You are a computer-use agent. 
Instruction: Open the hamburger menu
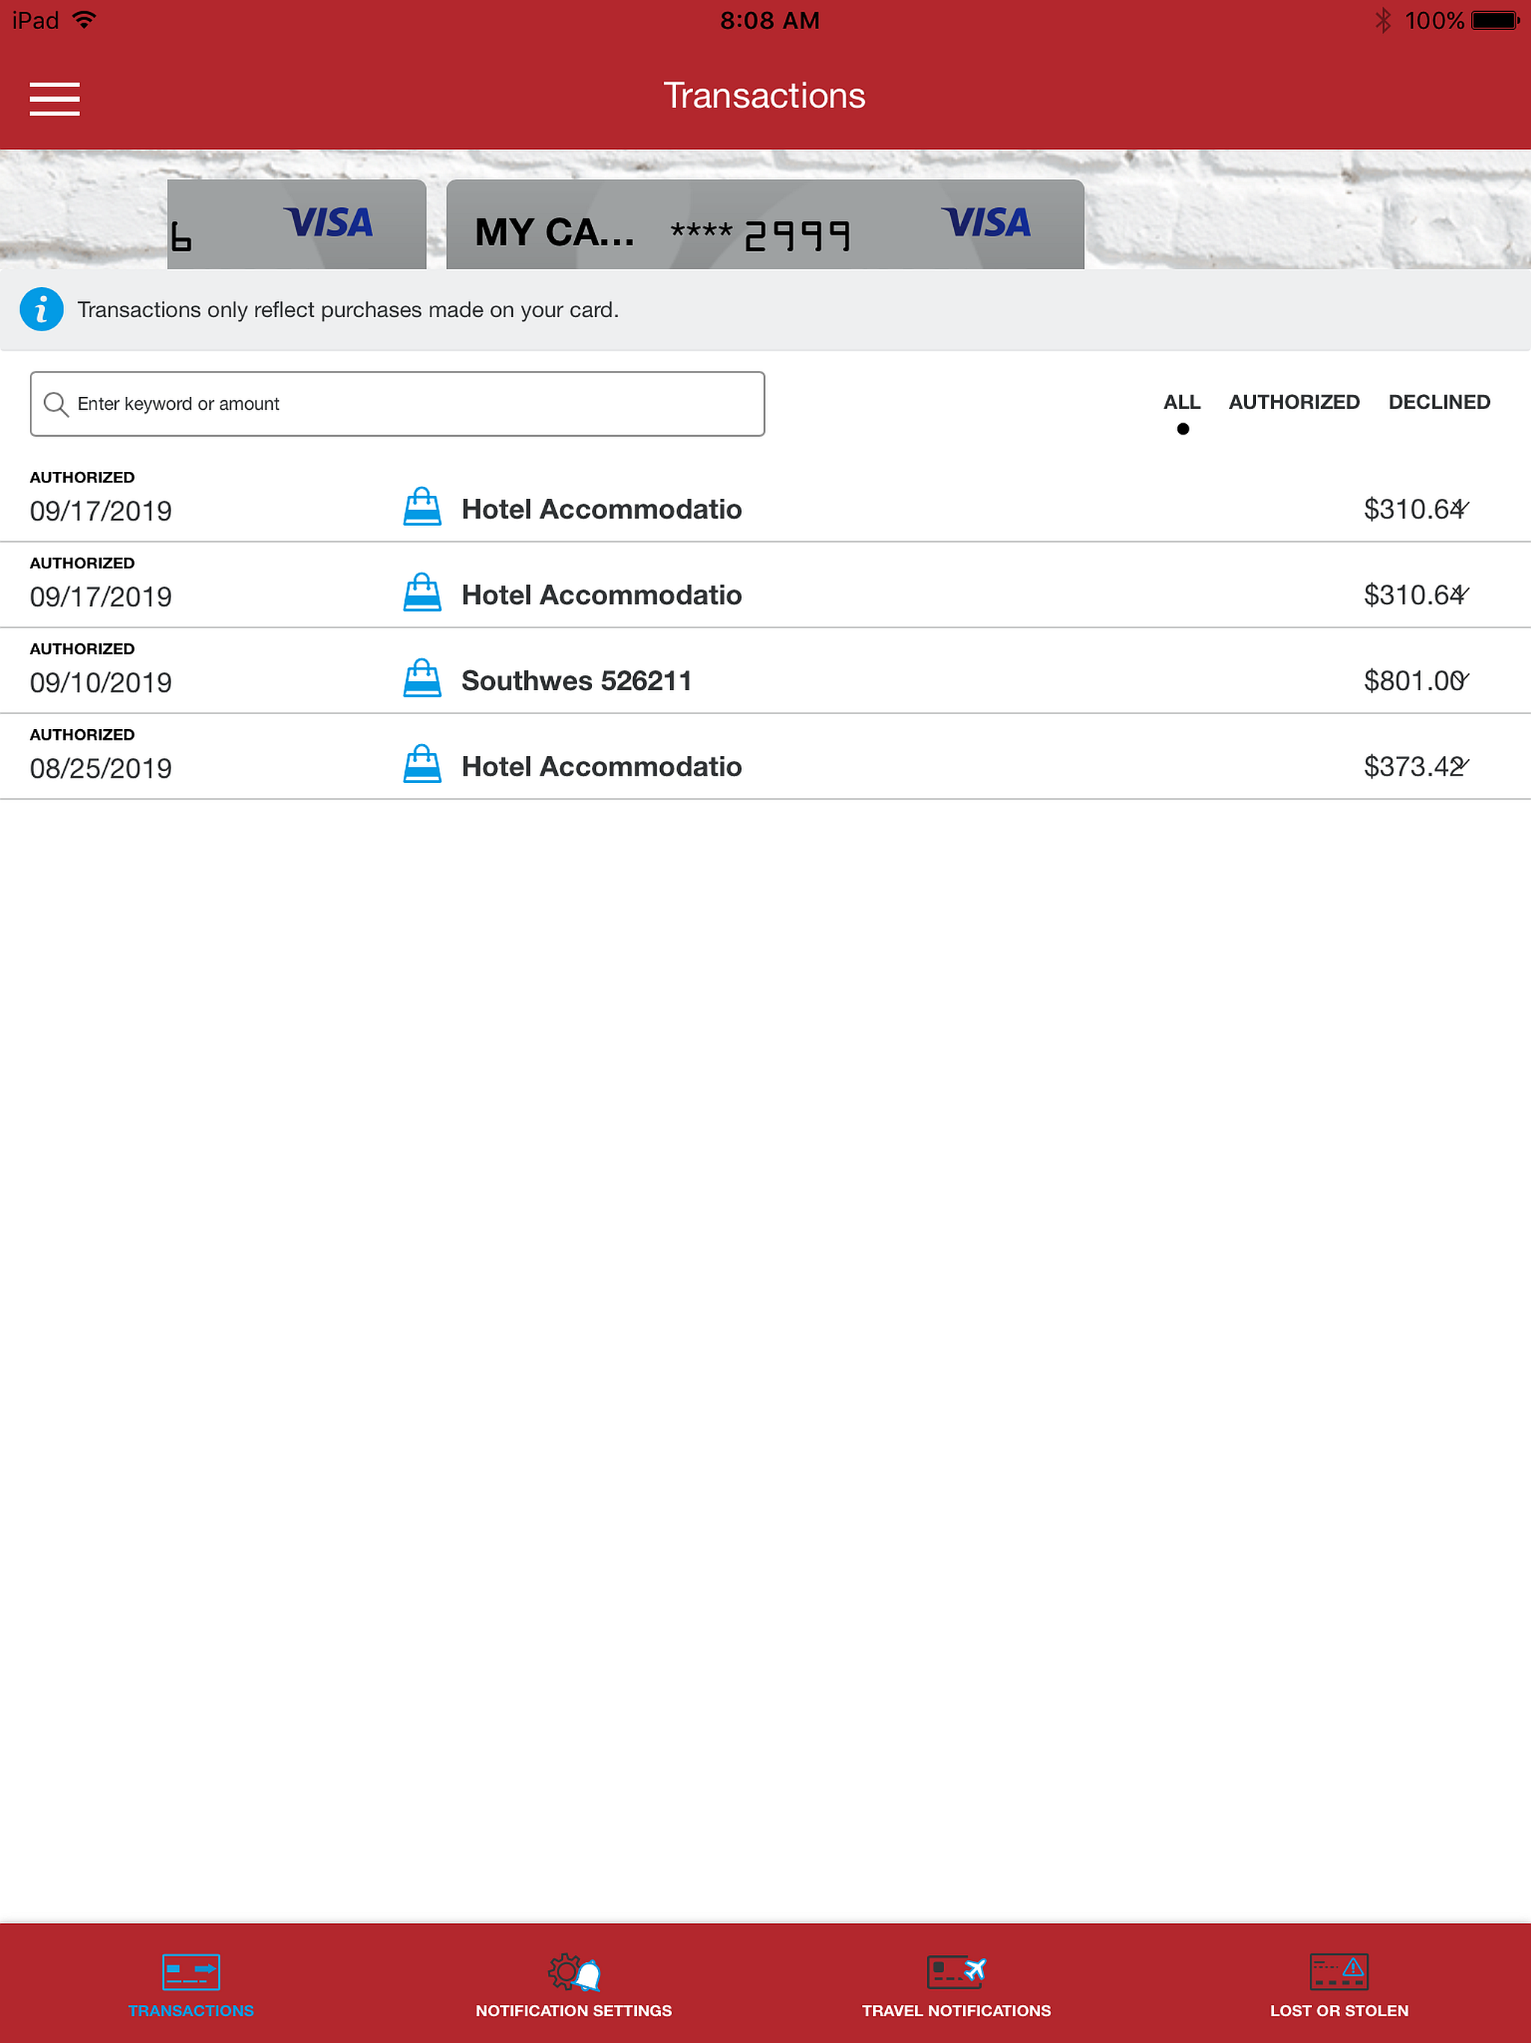(x=55, y=99)
